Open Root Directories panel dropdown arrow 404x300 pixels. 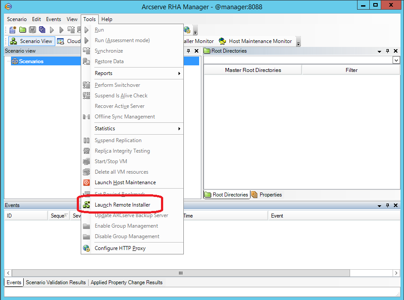(x=379, y=51)
